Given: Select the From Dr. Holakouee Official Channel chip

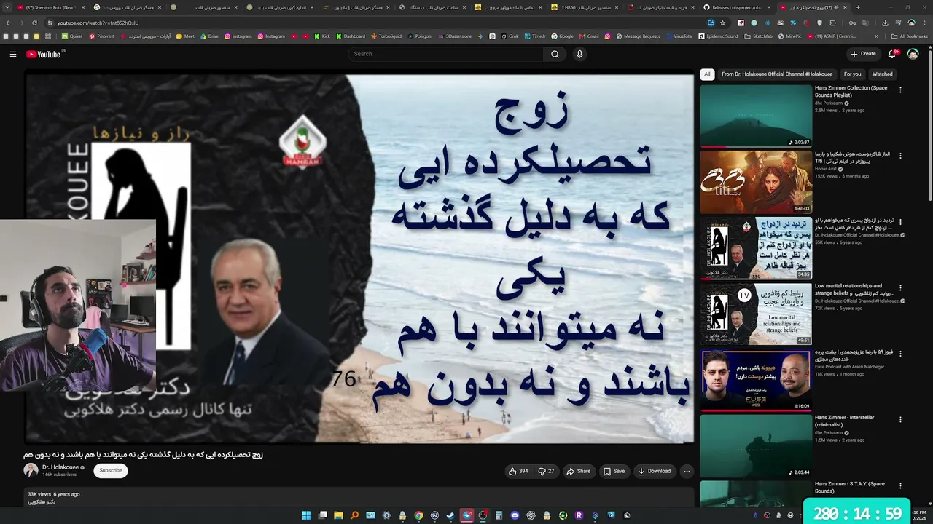Looking at the screenshot, I should tap(776, 74).
